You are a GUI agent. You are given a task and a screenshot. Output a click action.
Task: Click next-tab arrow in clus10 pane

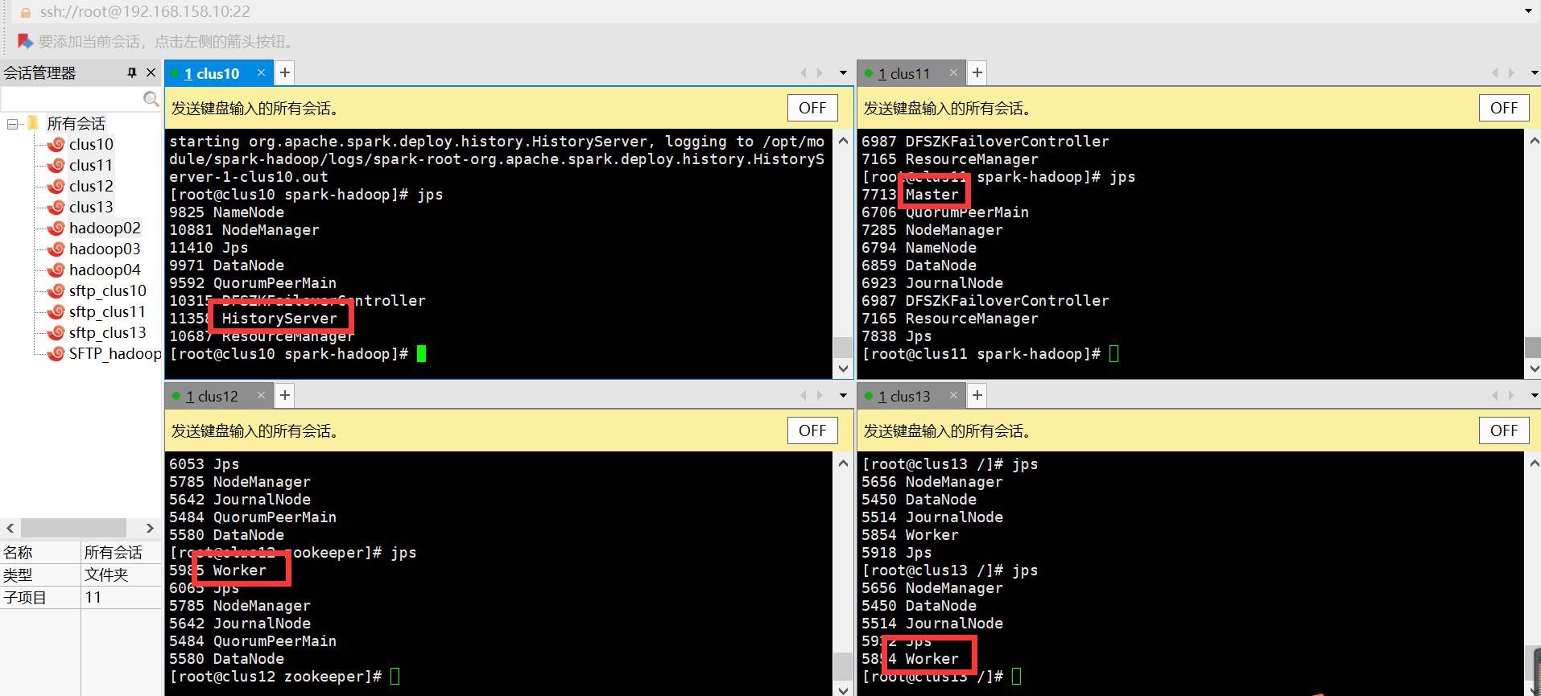click(x=820, y=73)
